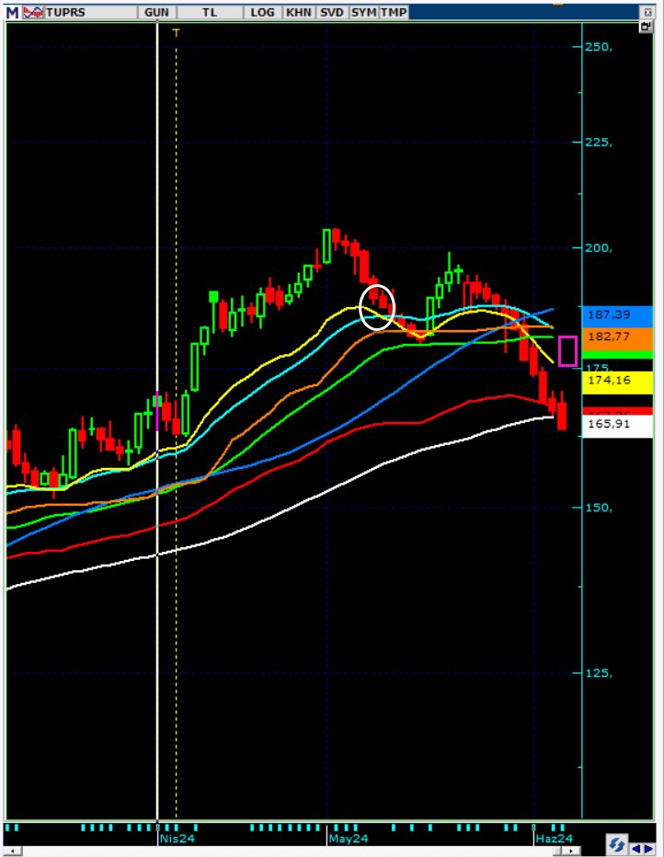Viewport: 664px width, 857px height.
Task: Click the white 165,91 price label
Action: coord(617,425)
